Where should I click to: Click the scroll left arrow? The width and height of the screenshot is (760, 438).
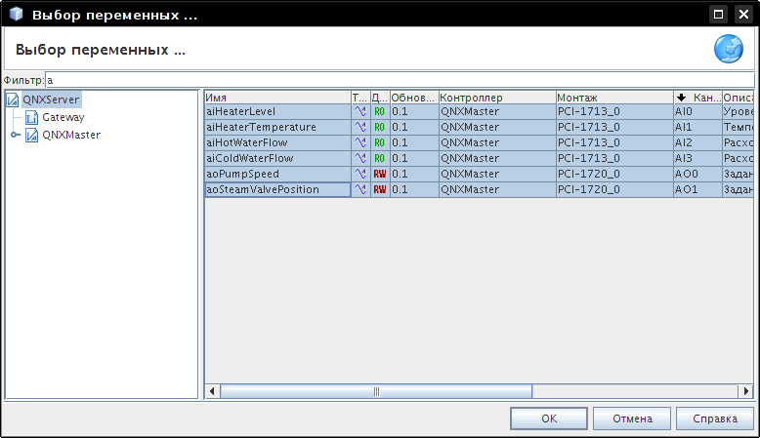coord(212,391)
